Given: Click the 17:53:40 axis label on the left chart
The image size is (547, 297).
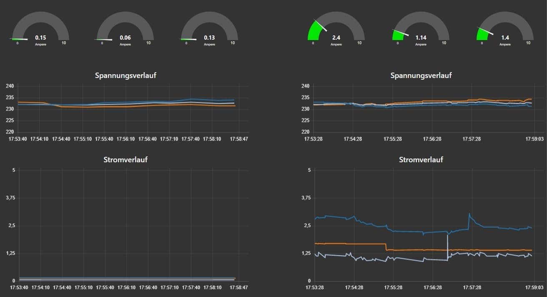Looking at the screenshot, I should (17, 139).
